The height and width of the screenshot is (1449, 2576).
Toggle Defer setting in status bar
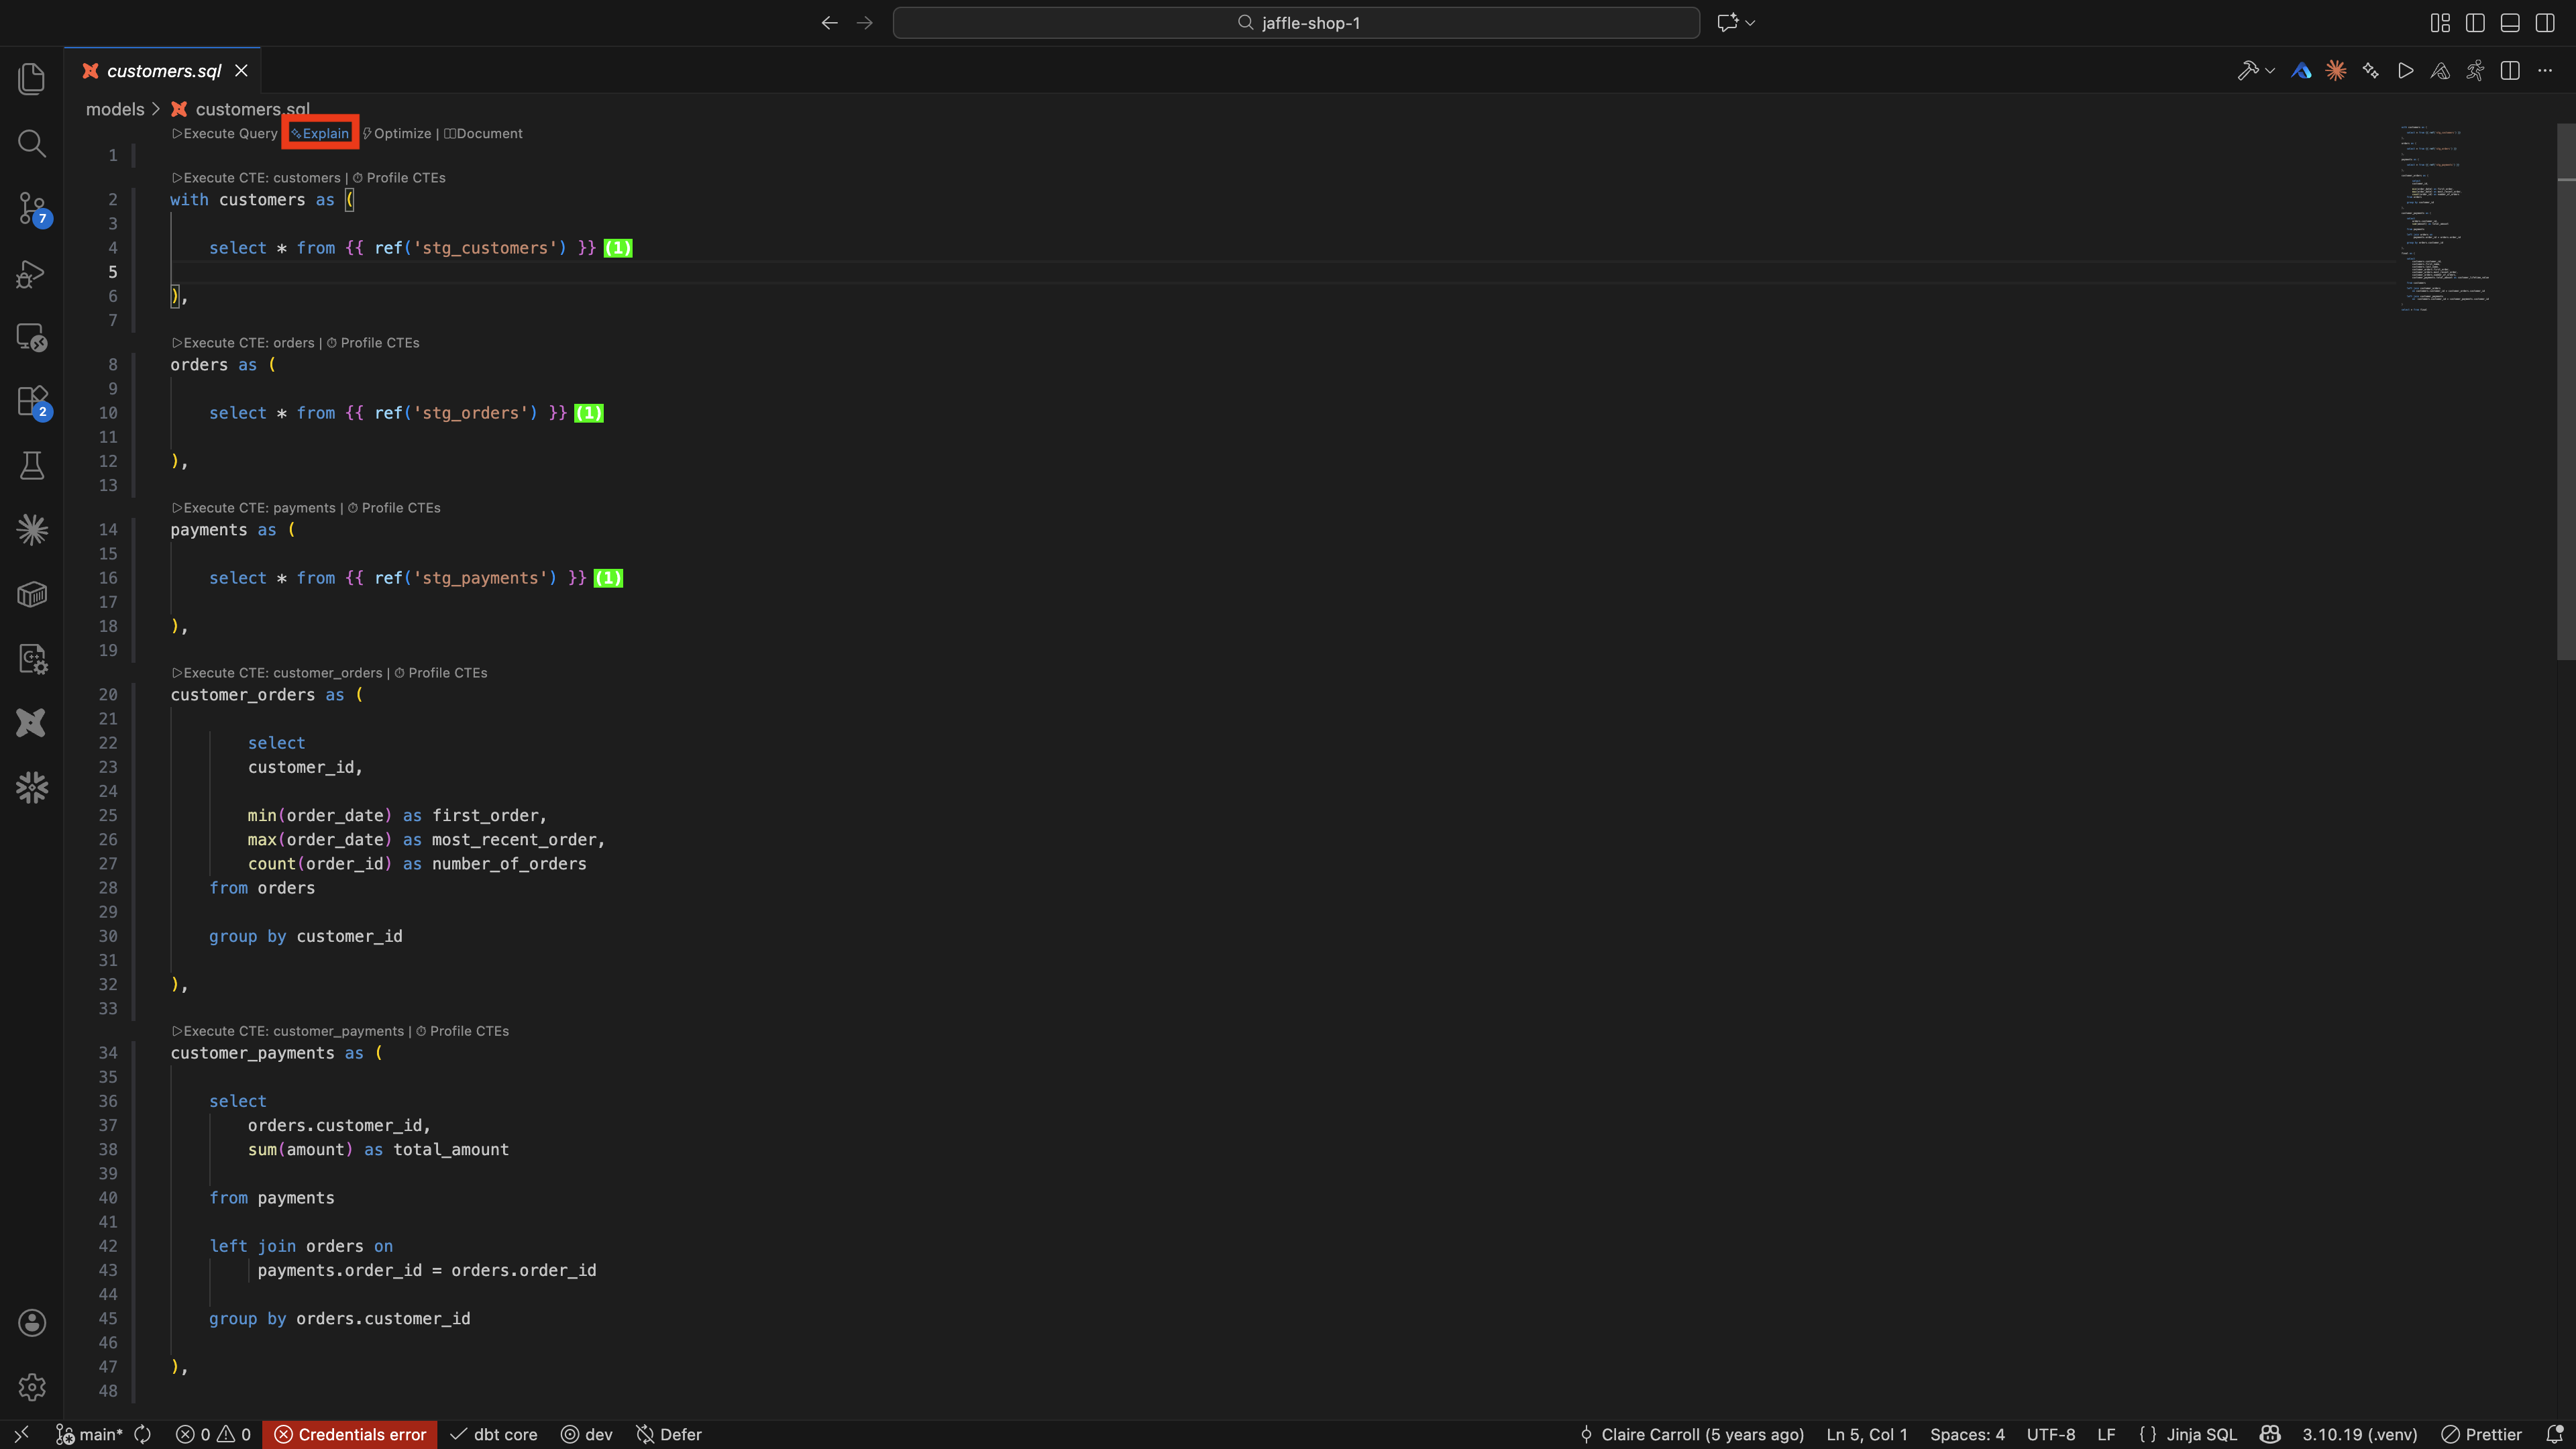pos(669,1434)
